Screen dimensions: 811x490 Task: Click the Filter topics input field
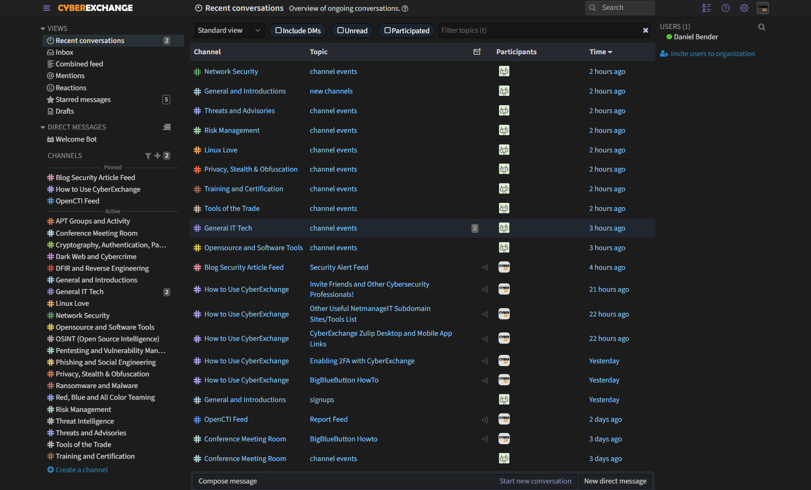click(538, 30)
